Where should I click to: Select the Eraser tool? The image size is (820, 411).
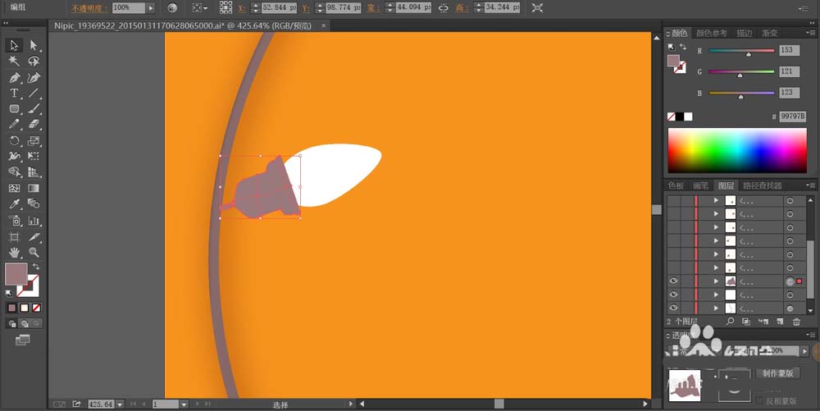pyautogui.click(x=34, y=125)
